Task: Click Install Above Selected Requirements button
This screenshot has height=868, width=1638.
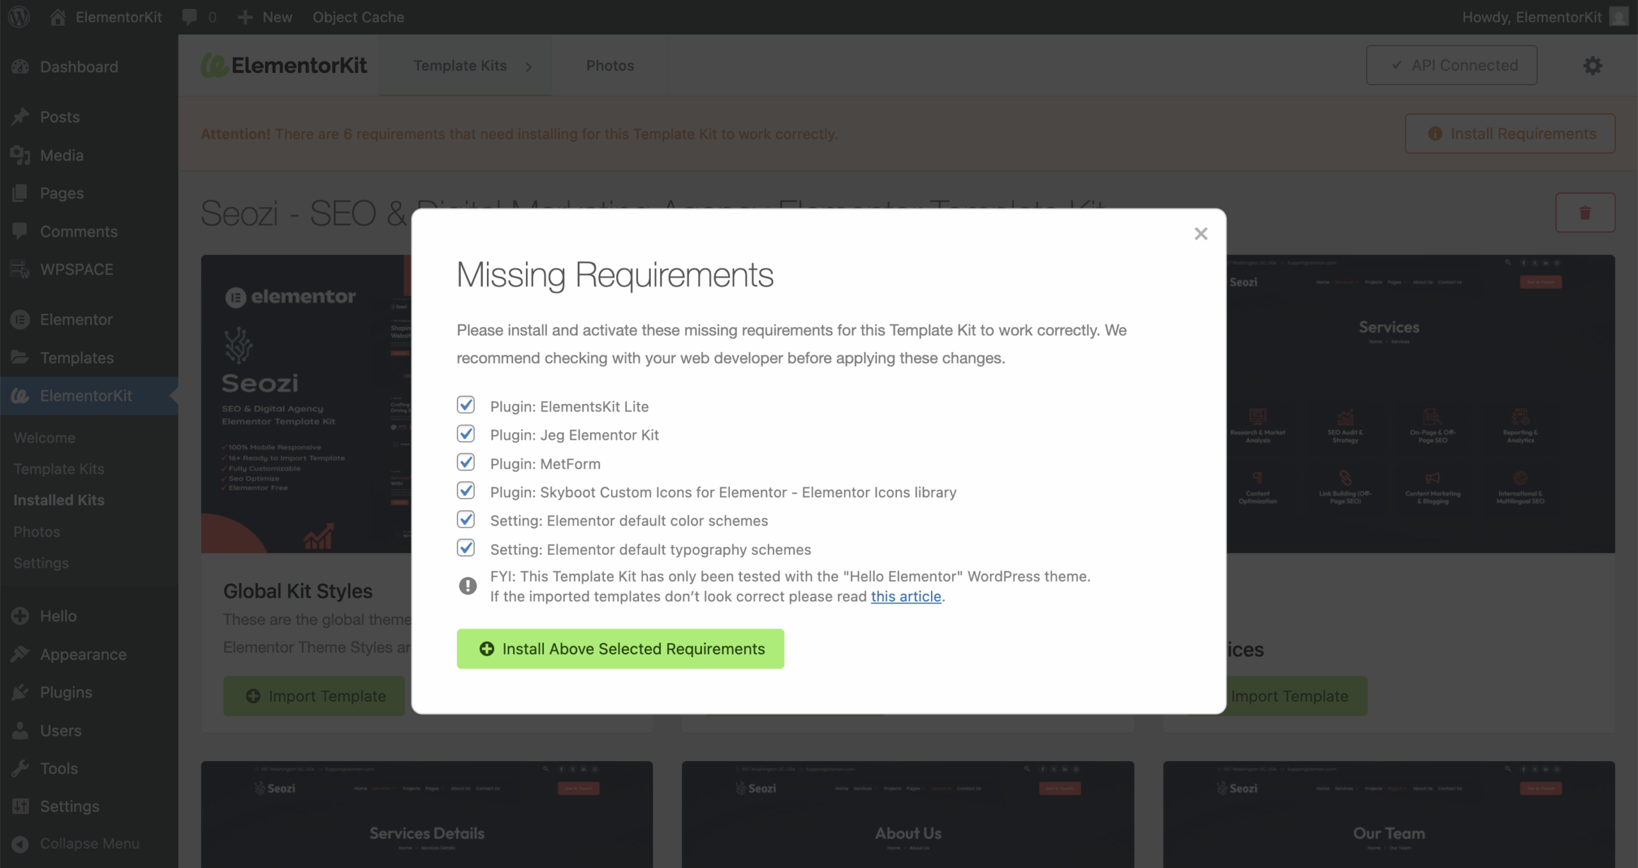Action: [x=620, y=649]
